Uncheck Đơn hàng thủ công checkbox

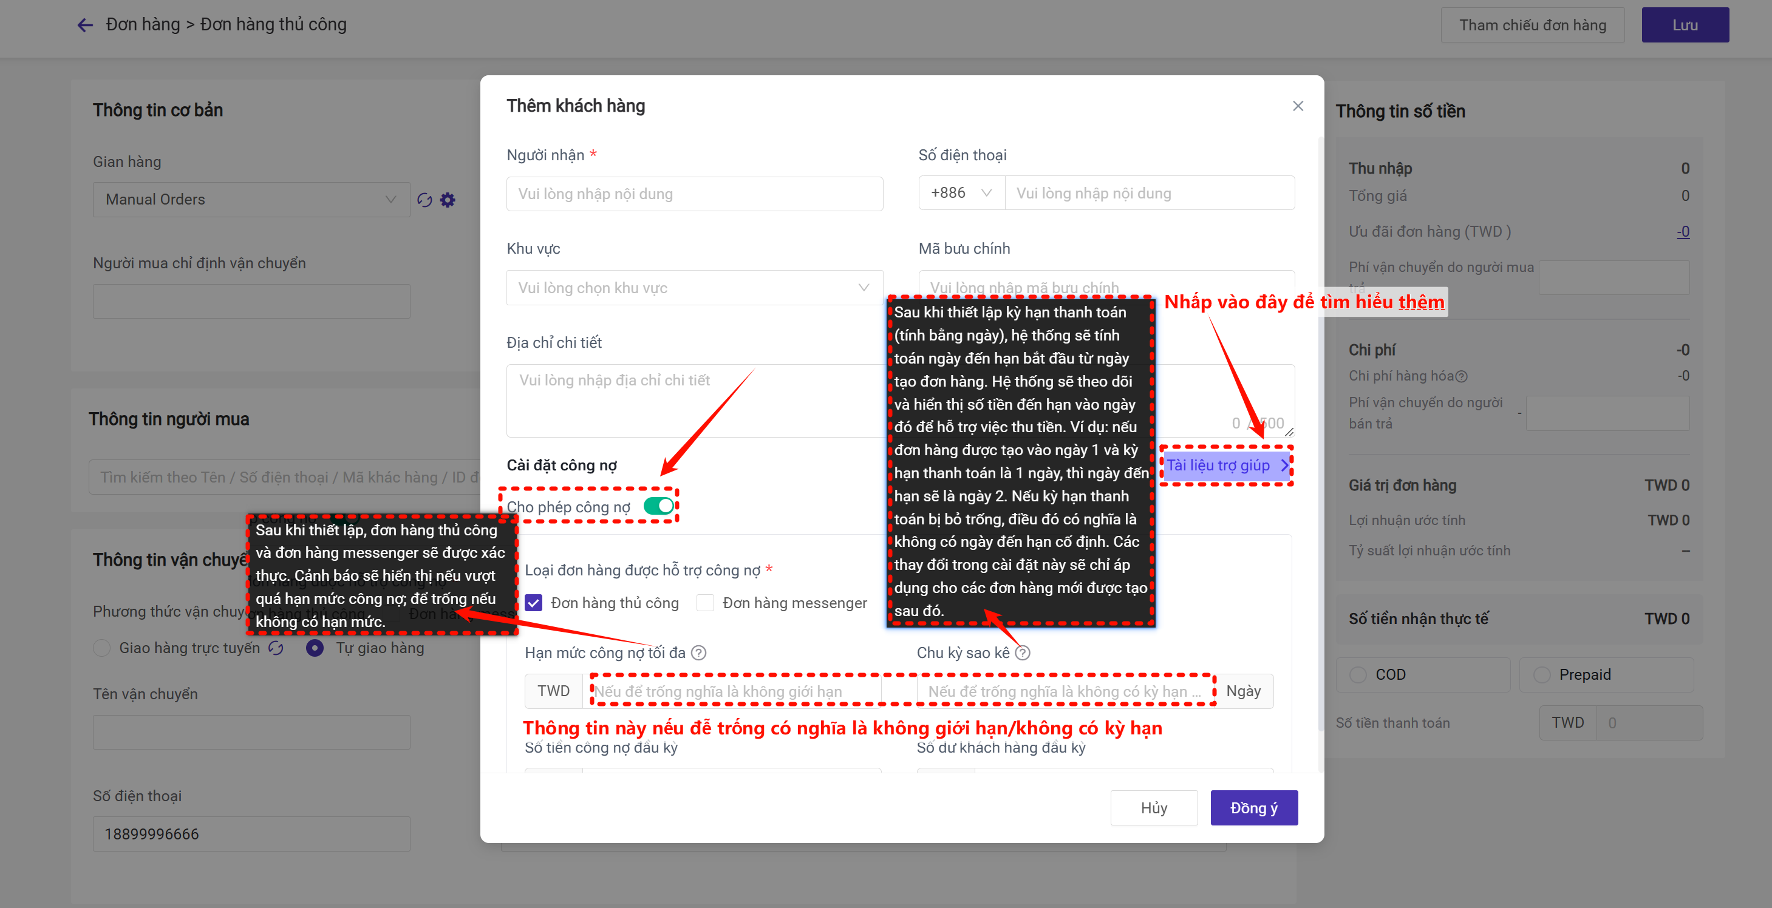(534, 603)
